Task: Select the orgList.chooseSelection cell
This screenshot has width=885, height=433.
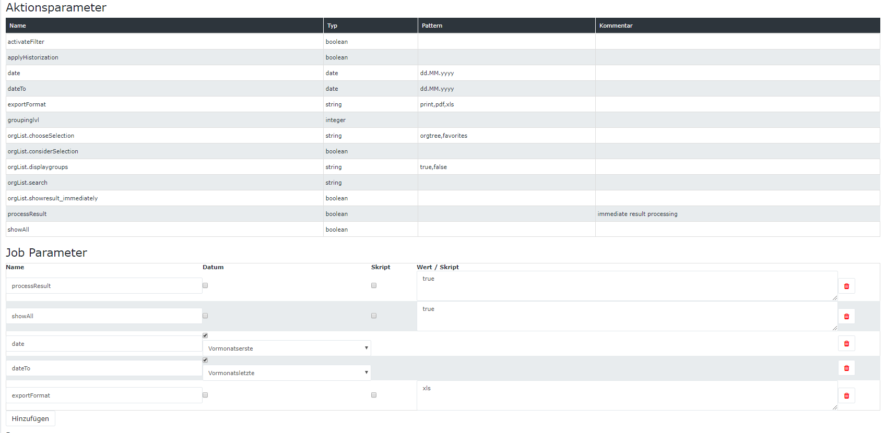Action: tap(164, 136)
